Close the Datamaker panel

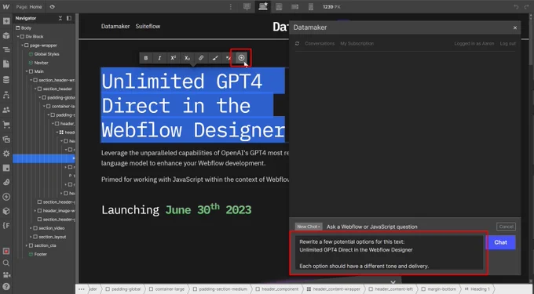point(515,27)
